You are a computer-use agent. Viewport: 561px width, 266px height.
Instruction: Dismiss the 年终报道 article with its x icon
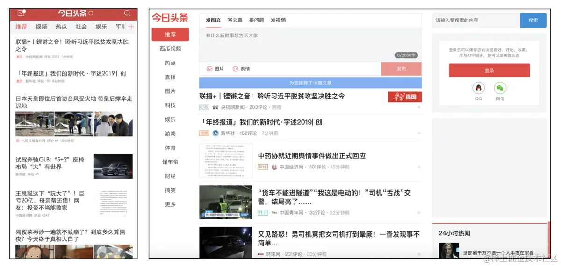pyautogui.click(x=419, y=133)
